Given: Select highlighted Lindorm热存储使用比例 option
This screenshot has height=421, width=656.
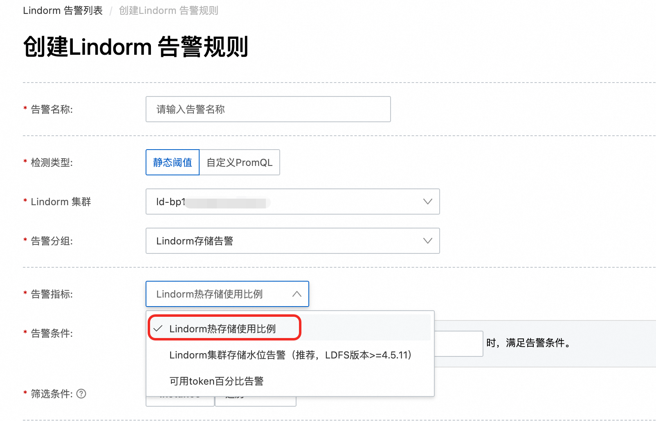Looking at the screenshot, I should coord(222,329).
